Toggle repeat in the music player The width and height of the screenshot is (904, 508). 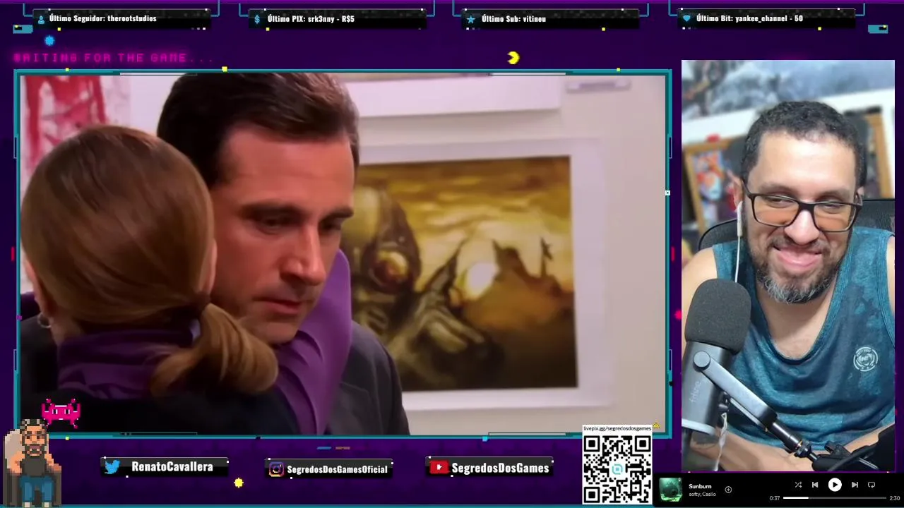tap(872, 485)
